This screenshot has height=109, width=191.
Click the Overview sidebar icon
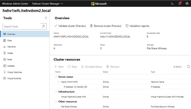[5, 34]
